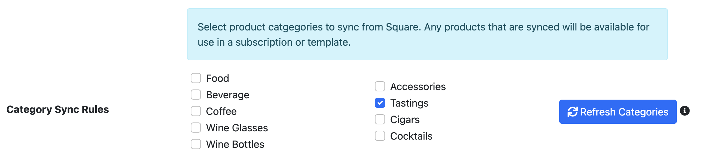Enable the Food category checkbox
The width and height of the screenshot is (723, 158).
[196, 78]
